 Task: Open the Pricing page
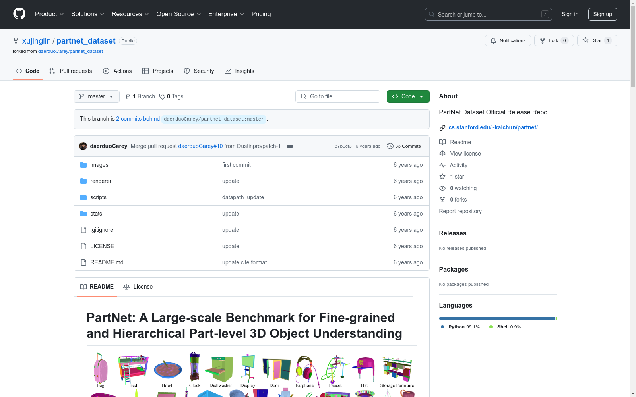tap(261, 14)
